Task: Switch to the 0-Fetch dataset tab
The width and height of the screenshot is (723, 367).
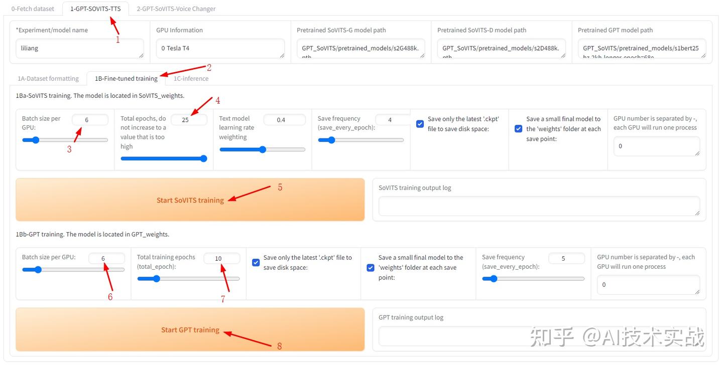Action: [33, 9]
